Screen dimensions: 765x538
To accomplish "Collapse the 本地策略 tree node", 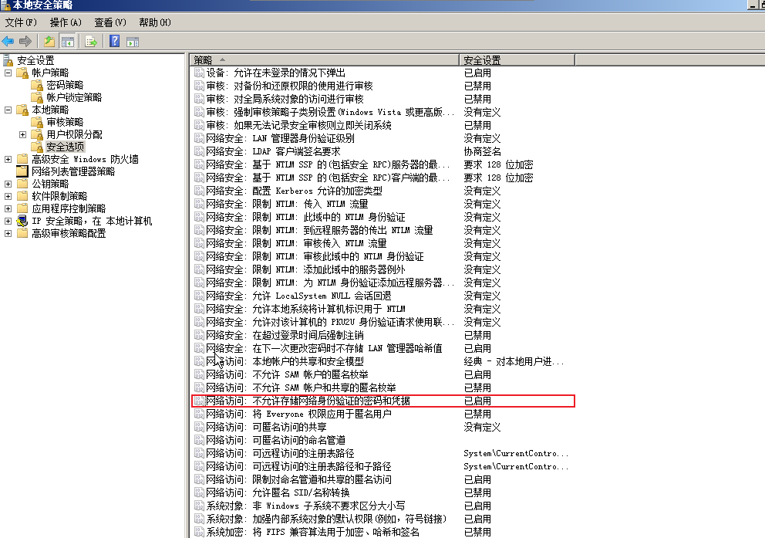I will tap(8, 110).
